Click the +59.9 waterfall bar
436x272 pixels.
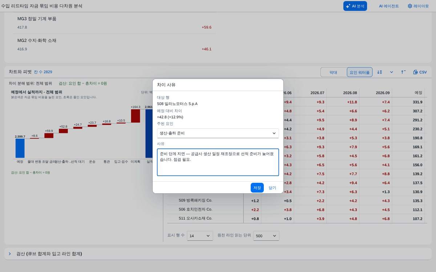pyautogui.click(x=49, y=135)
